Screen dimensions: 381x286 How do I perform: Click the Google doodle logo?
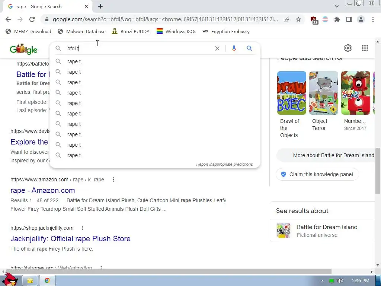(x=23, y=49)
